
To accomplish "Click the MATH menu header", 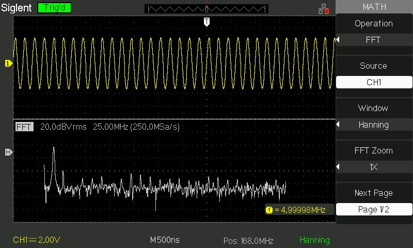I will pyautogui.click(x=374, y=7).
